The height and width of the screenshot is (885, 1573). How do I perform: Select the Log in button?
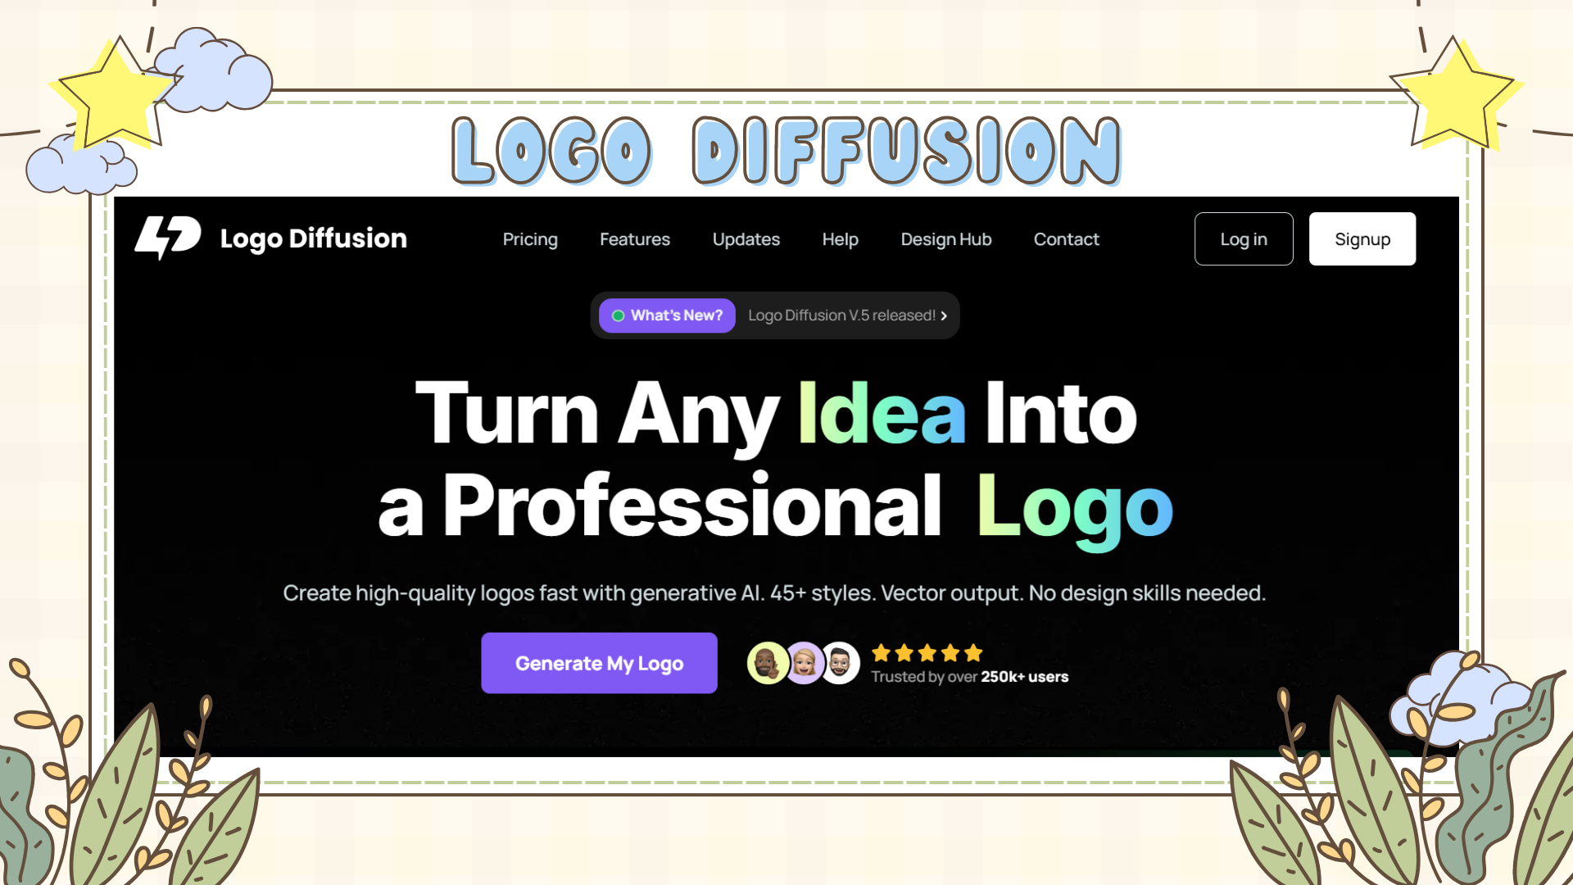pyautogui.click(x=1243, y=238)
